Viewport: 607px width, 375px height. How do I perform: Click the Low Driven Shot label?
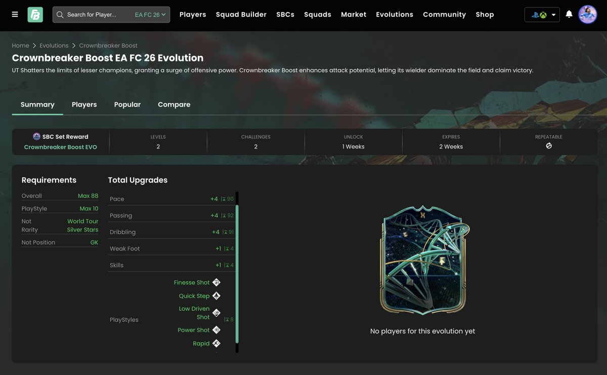(x=194, y=313)
